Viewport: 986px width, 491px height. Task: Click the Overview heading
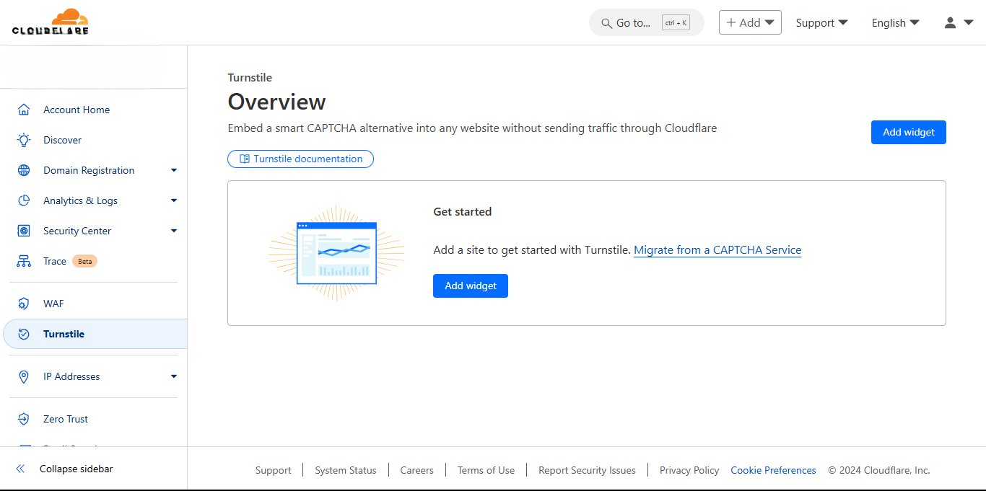coord(277,102)
